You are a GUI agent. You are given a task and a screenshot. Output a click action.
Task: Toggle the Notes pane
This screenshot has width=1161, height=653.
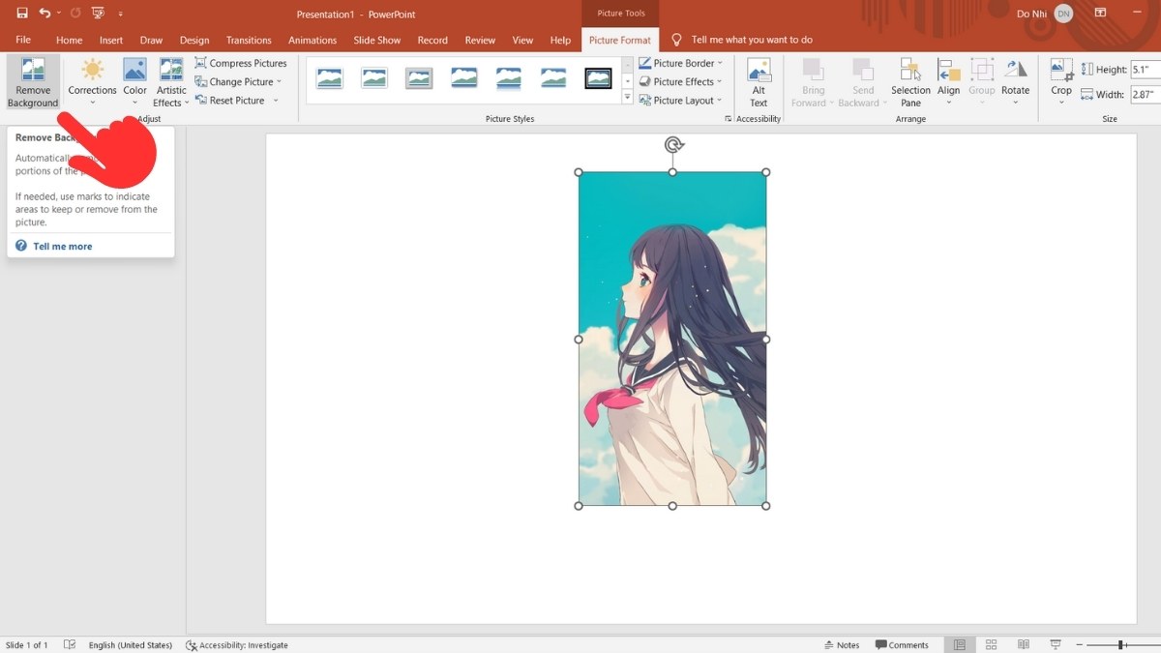click(842, 645)
